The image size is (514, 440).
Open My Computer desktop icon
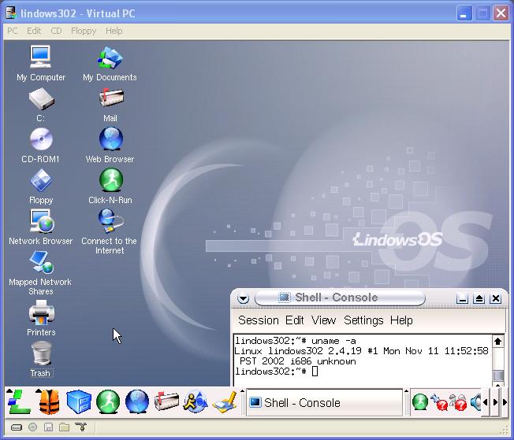(40, 63)
